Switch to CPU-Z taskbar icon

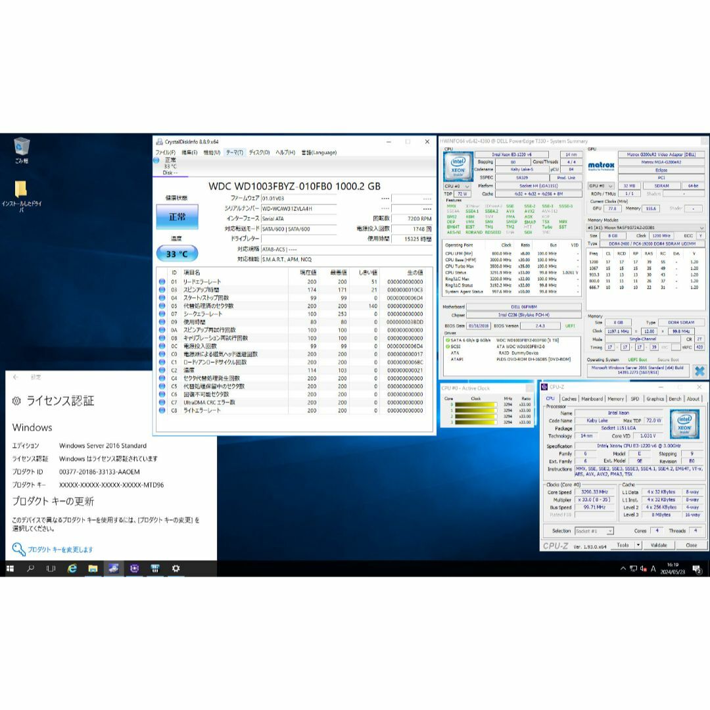(x=135, y=568)
